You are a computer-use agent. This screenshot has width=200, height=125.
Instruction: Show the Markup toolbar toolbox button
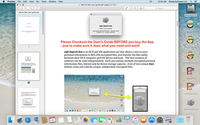141,8
